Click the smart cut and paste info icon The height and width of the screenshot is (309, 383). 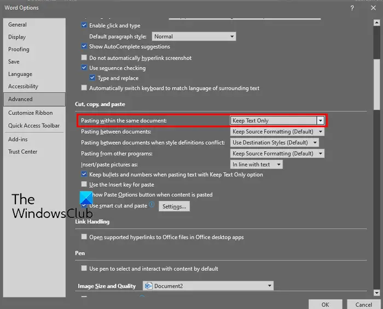point(152,204)
